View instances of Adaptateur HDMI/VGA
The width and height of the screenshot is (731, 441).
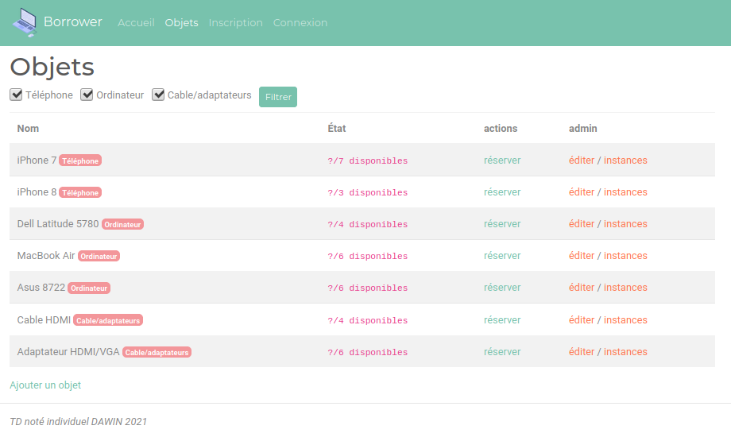[625, 352]
